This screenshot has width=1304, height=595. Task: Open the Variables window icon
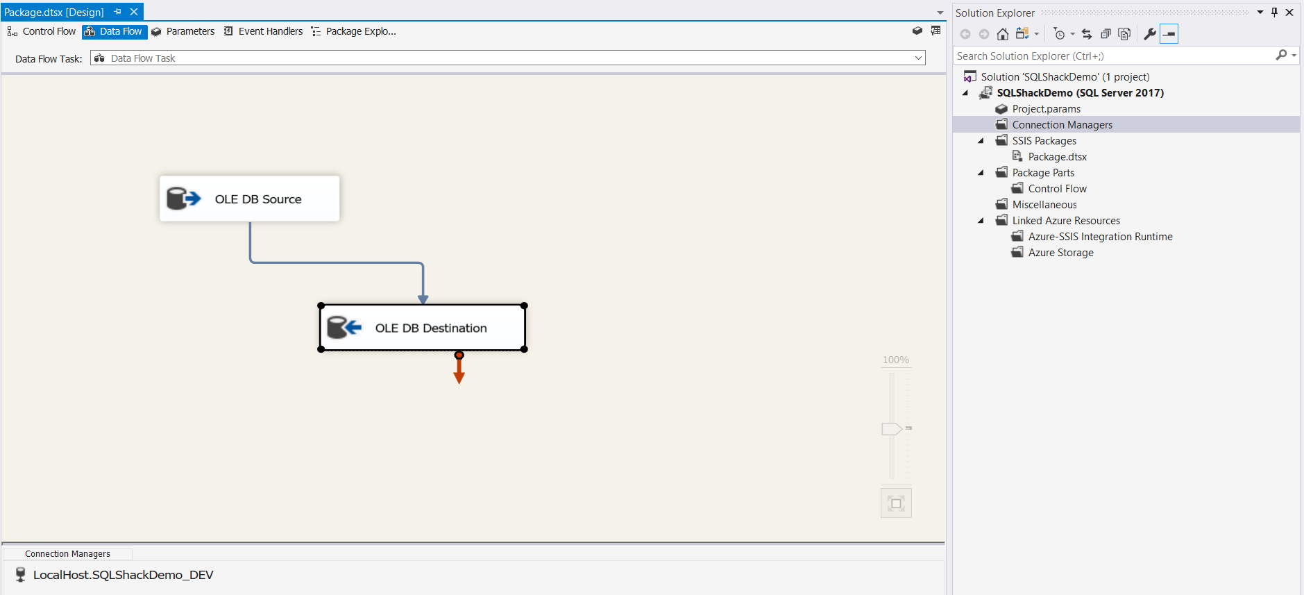[935, 31]
